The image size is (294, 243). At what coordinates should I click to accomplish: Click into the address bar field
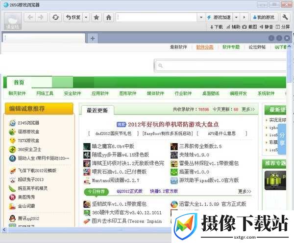tap(156, 18)
